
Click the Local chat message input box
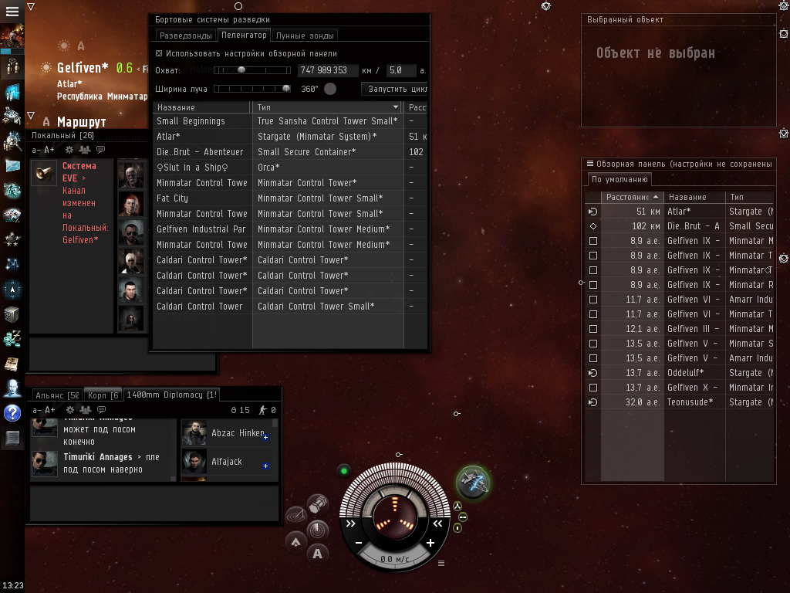click(x=123, y=354)
